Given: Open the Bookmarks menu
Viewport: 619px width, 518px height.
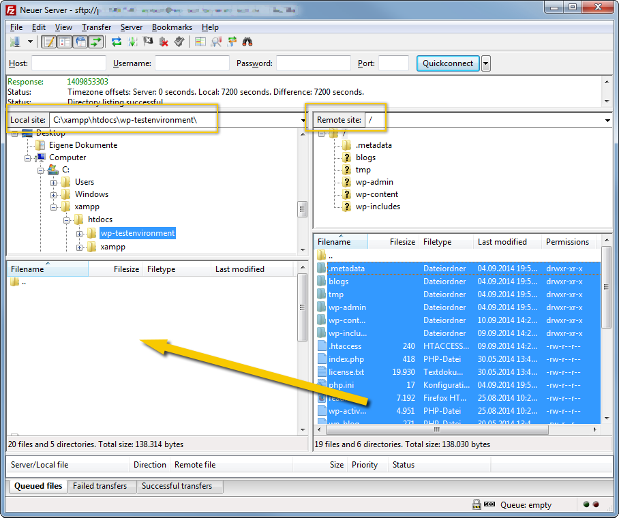Looking at the screenshot, I should [x=172, y=27].
